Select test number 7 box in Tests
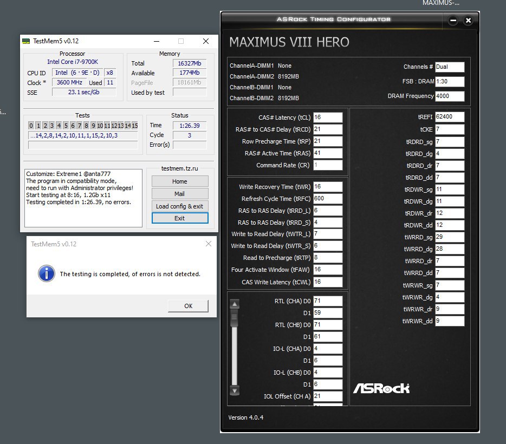The image size is (506, 444). tap(80, 126)
